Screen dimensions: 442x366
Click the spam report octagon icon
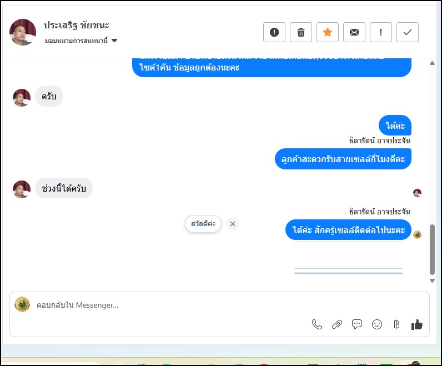point(274,32)
